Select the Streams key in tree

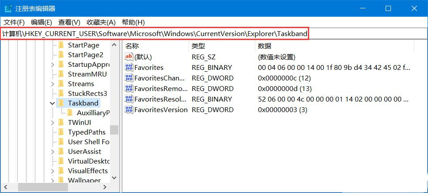click(x=81, y=84)
